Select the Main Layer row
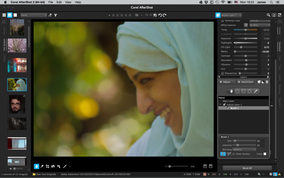The image size is (284, 178). (x=243, y=101)
